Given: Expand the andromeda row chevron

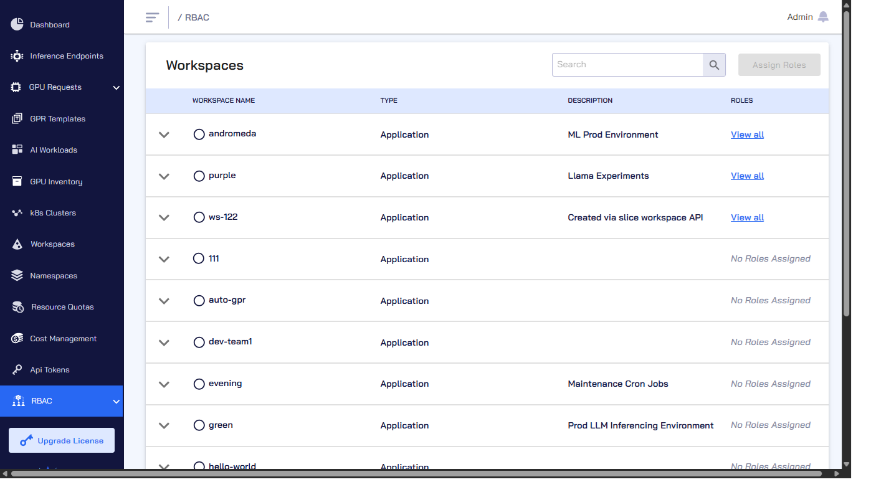Looking at the screenshot, I should coord(164,135).
